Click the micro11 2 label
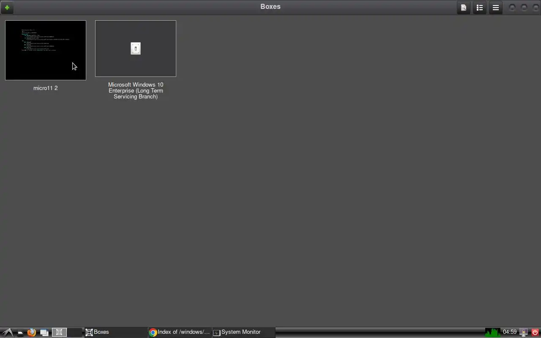The image size is (541, 338). [x=46, y=88]
